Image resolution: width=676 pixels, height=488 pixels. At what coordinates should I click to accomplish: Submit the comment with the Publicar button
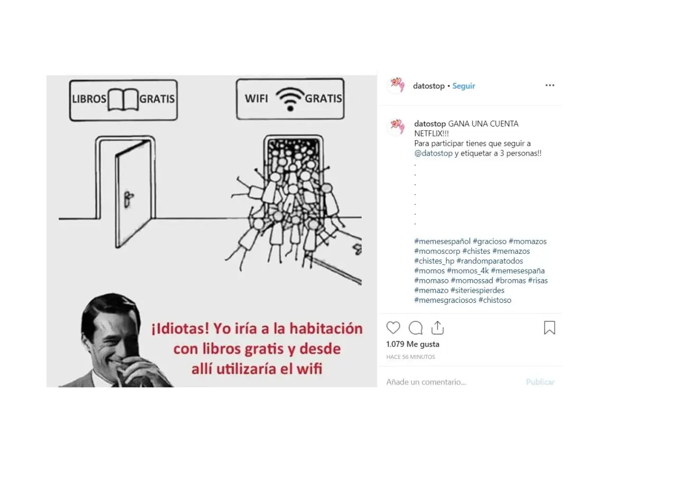tap(540, 382)
